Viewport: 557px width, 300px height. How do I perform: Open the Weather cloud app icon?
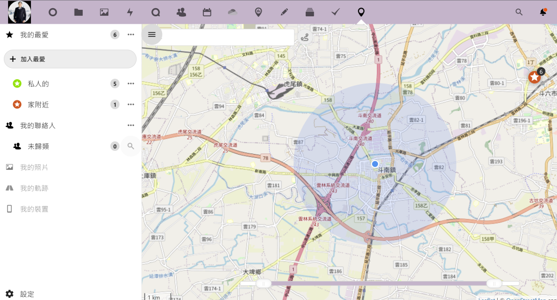click(x=232, y=12)
